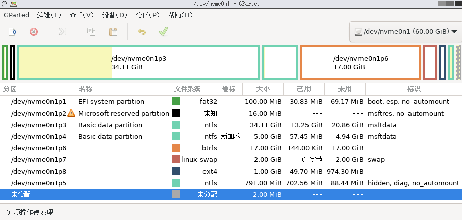462x220 pixels.
Task: Open the /dev/nvme0n1 (60.00 GiB) device dropdown
Action: (406, 31)
